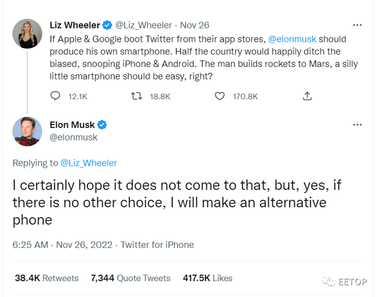Click the Twitter for iPhone source label

(157, 244)
